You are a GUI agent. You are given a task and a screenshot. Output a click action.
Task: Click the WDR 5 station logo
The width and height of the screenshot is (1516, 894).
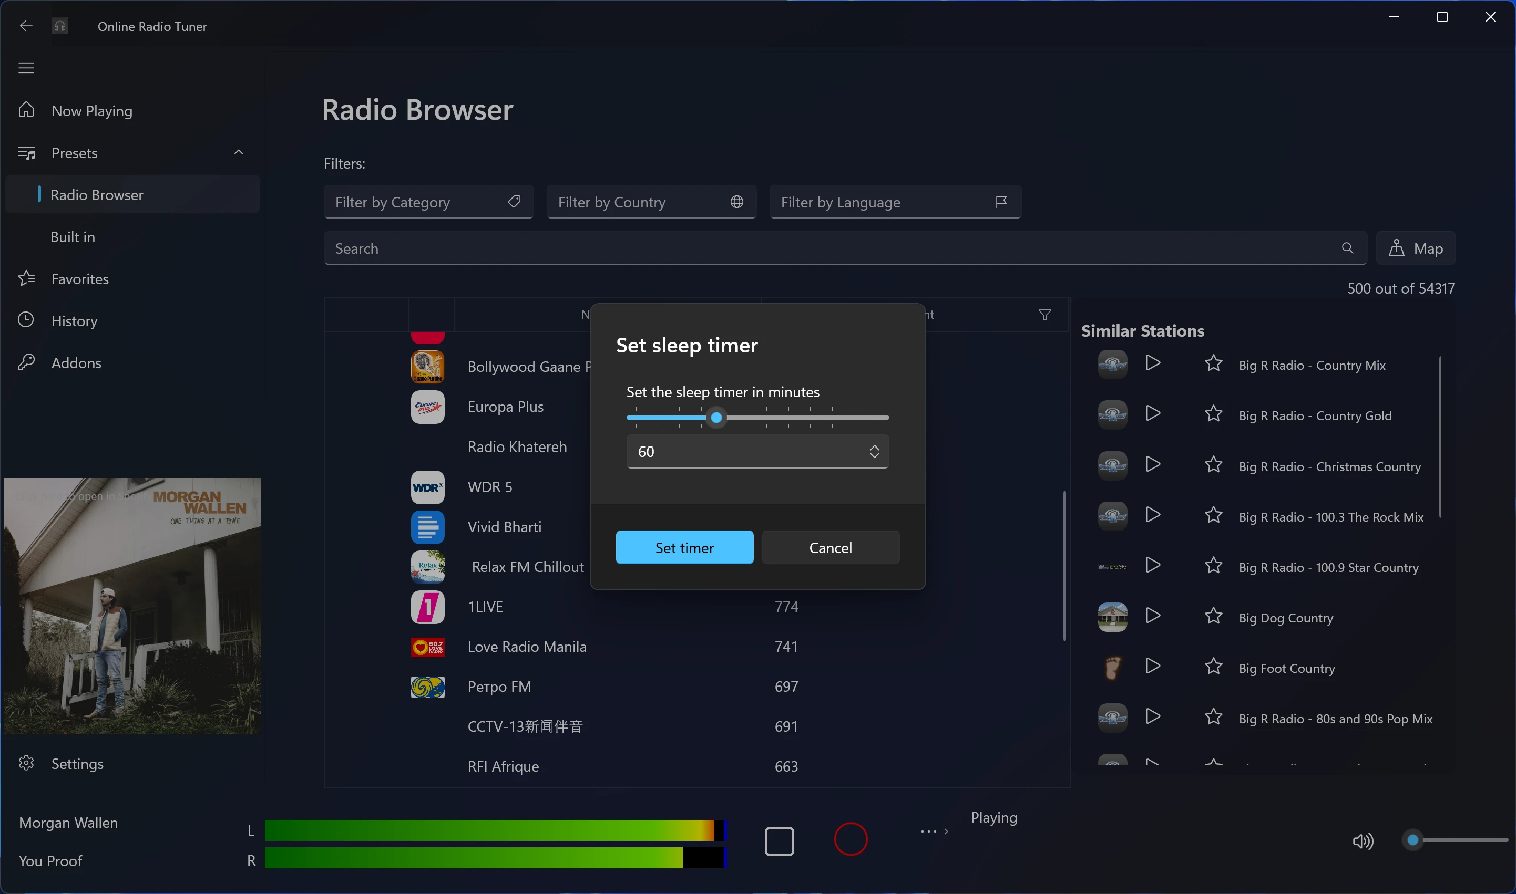coord(427,487)
